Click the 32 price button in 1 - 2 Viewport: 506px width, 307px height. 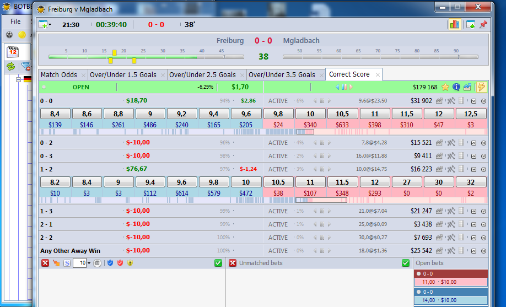point(471,182)
